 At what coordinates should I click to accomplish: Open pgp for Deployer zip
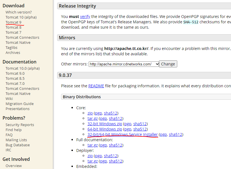[98, 156]
